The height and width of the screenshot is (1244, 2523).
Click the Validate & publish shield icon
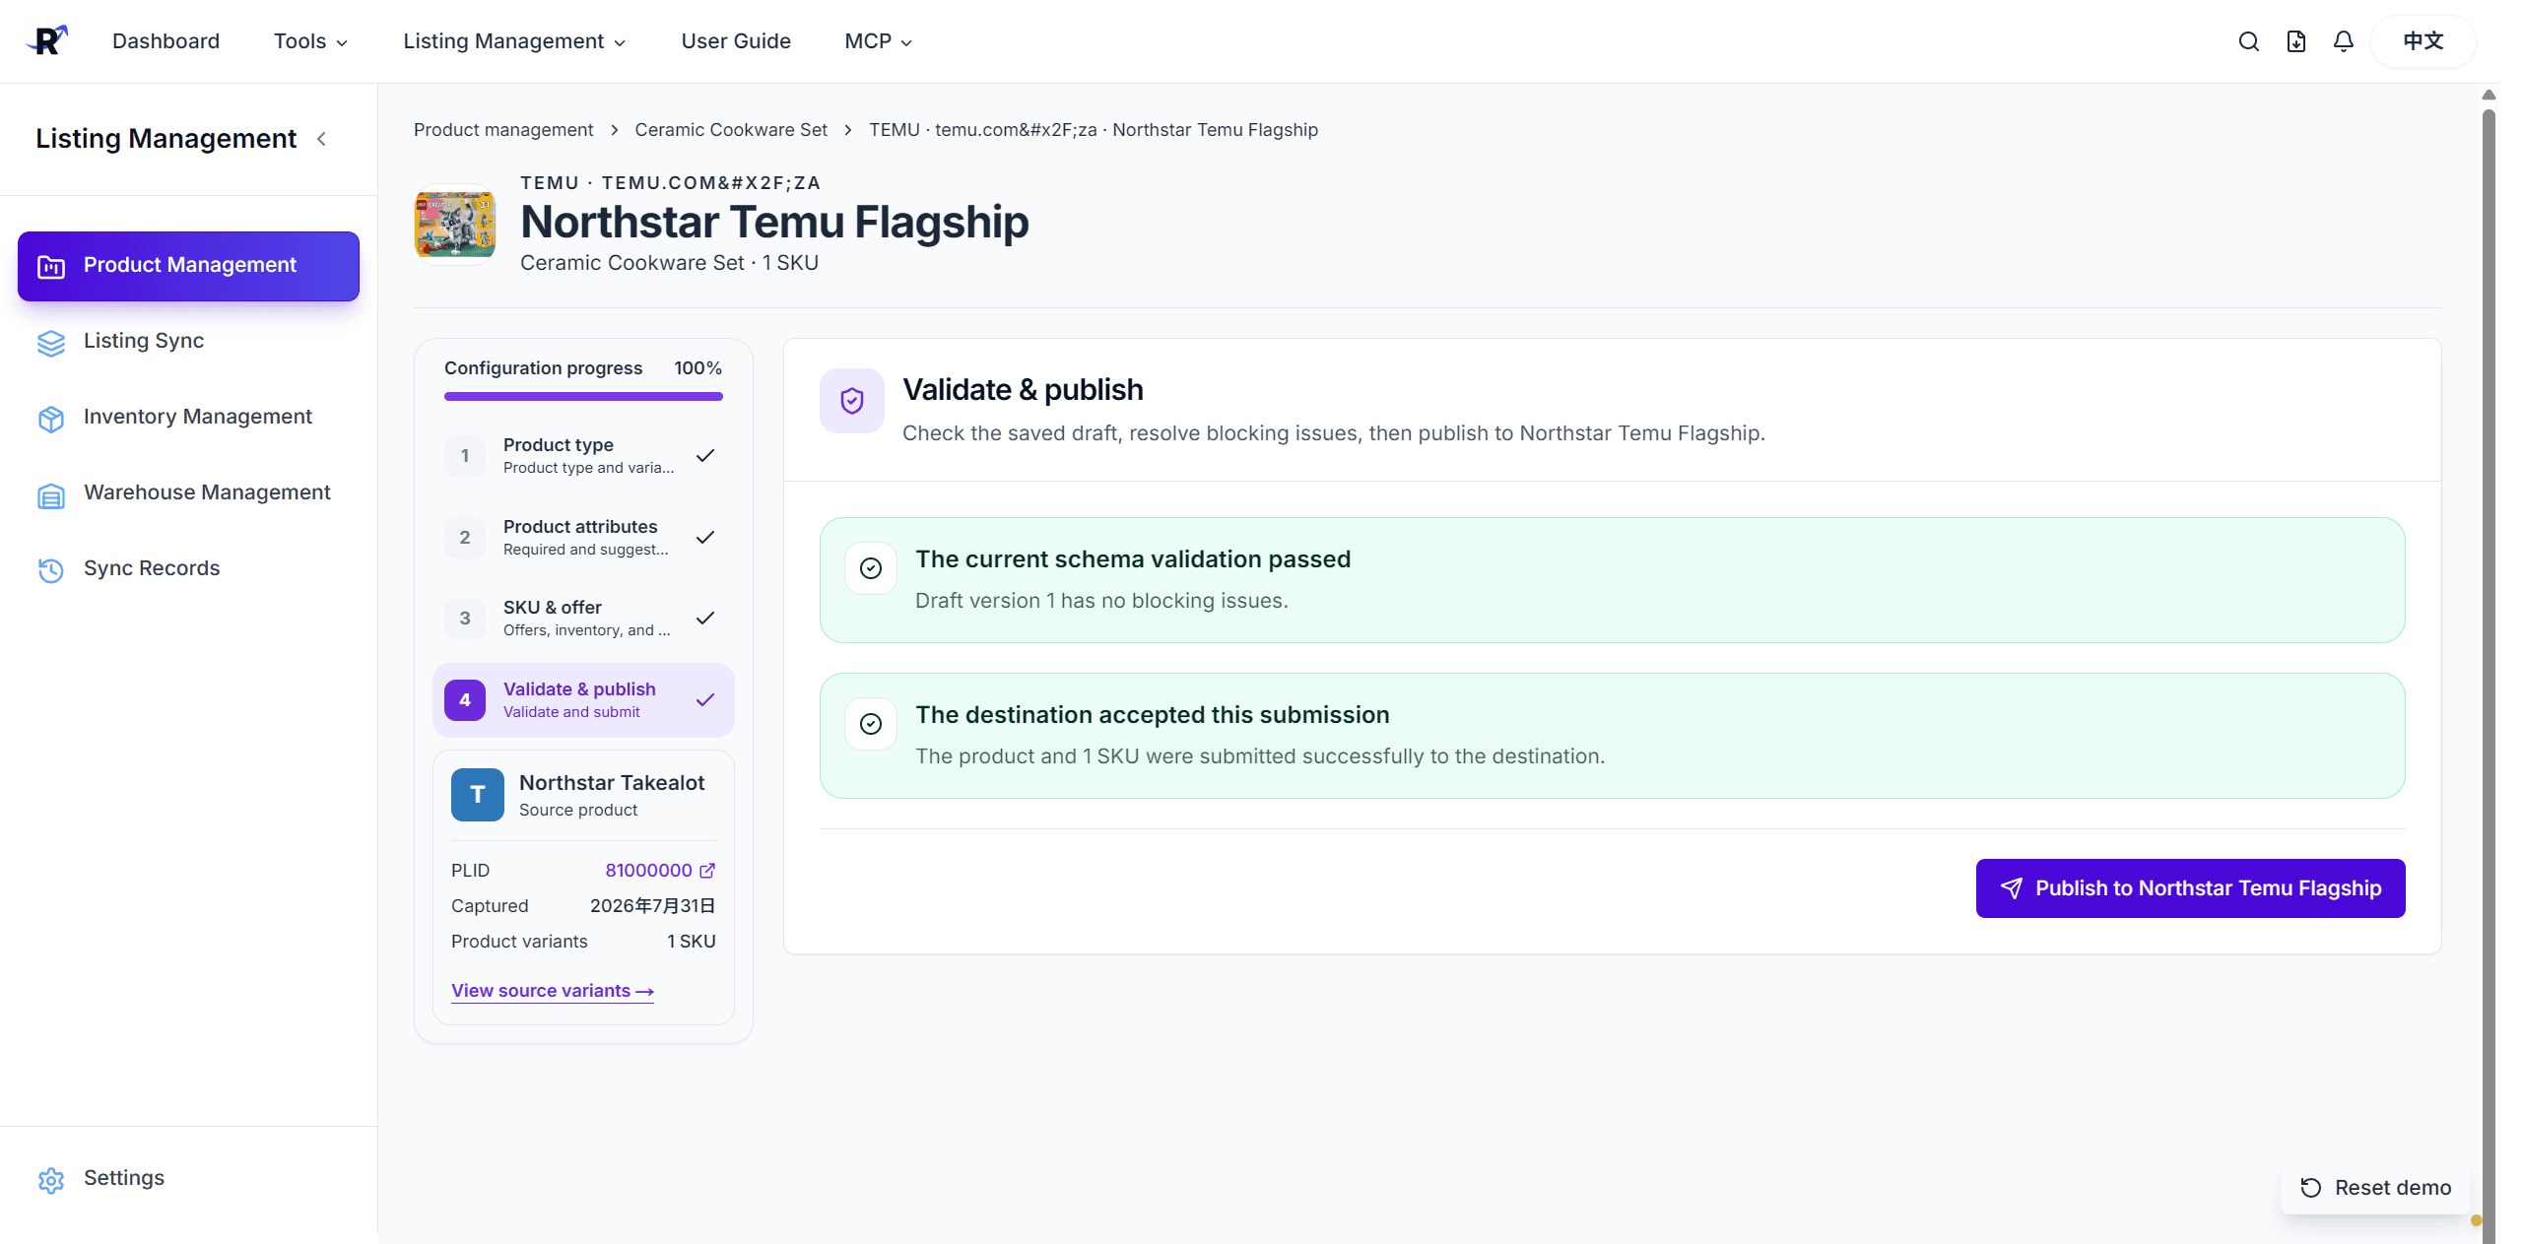tap(852, 401)
